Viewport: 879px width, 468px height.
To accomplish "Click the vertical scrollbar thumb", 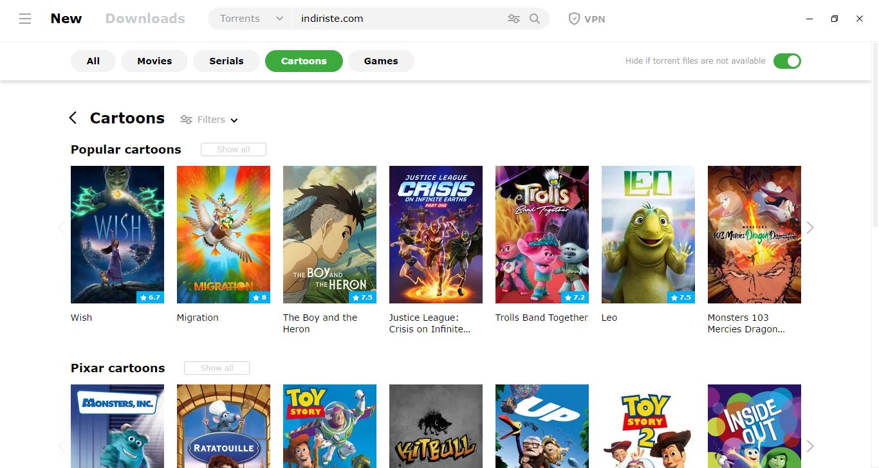I will [x=875, y=135].
